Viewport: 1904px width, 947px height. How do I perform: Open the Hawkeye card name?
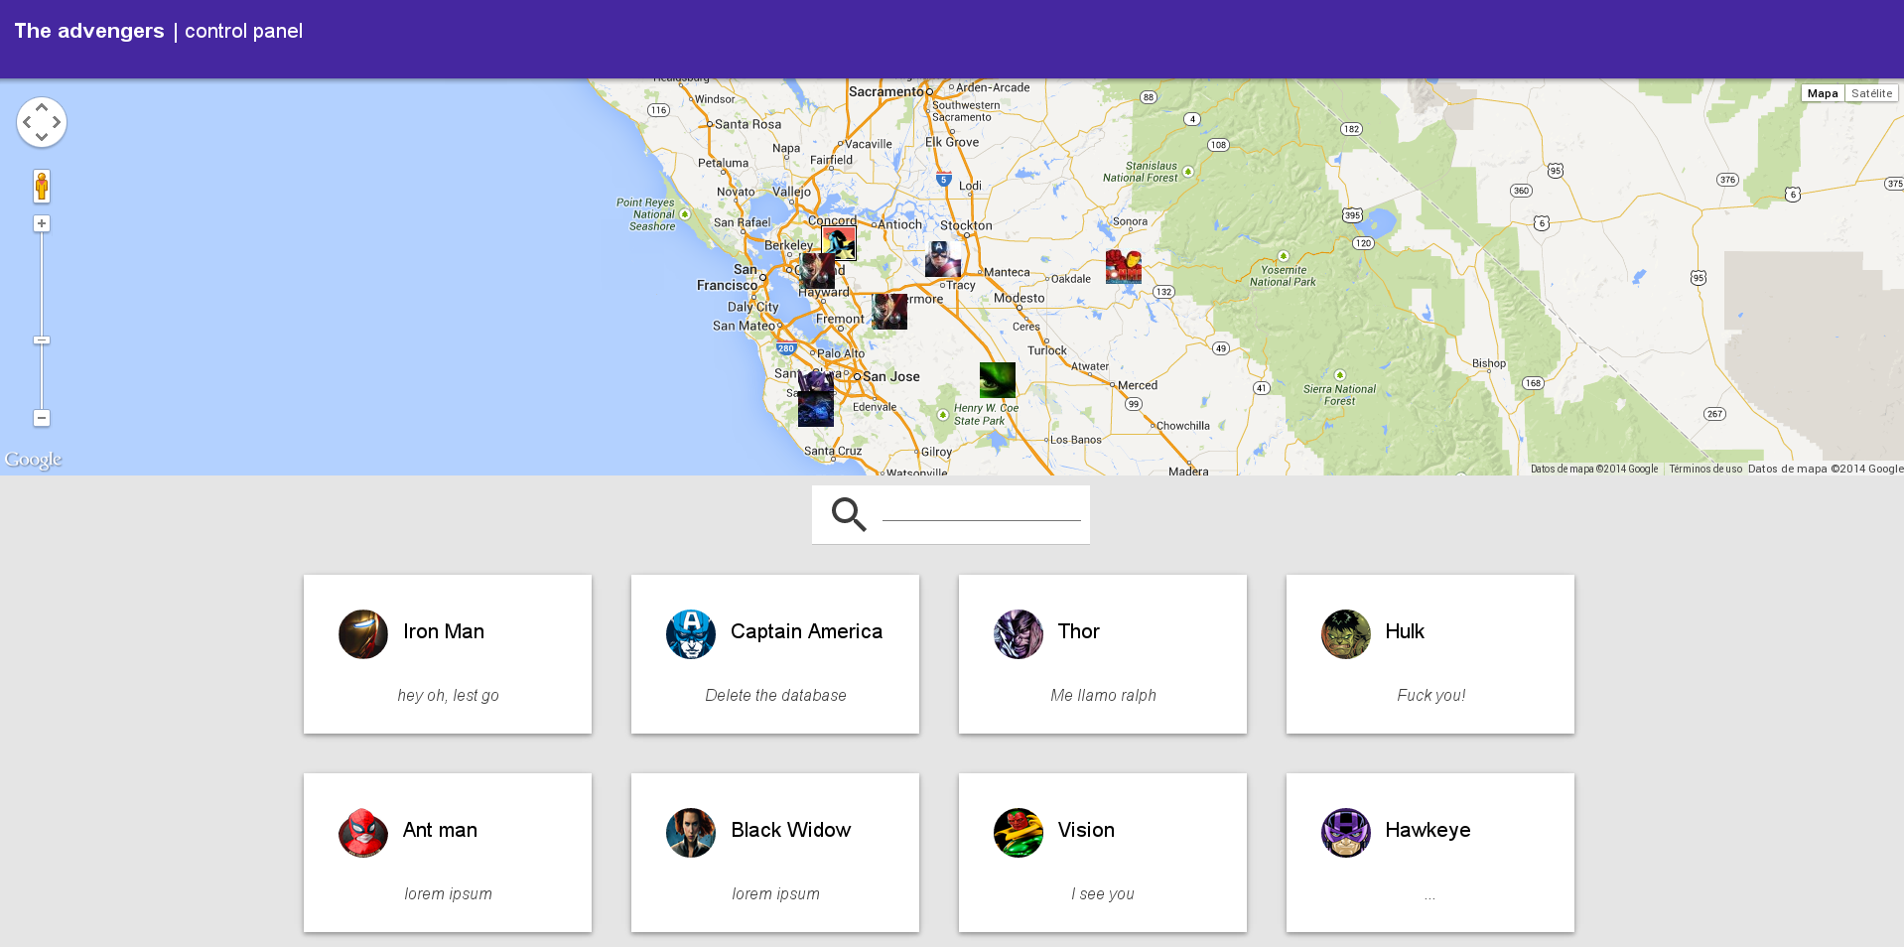1428,830
